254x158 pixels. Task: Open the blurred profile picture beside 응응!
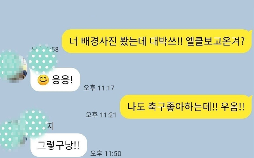[x=13, y=67]
